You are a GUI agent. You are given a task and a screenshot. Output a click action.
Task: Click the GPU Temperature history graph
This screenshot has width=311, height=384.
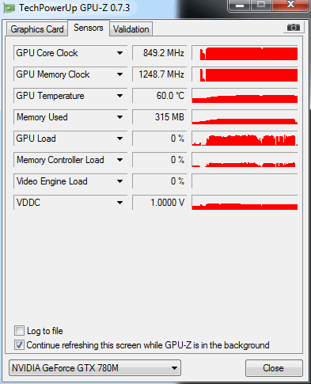click(x=245, y=96)
